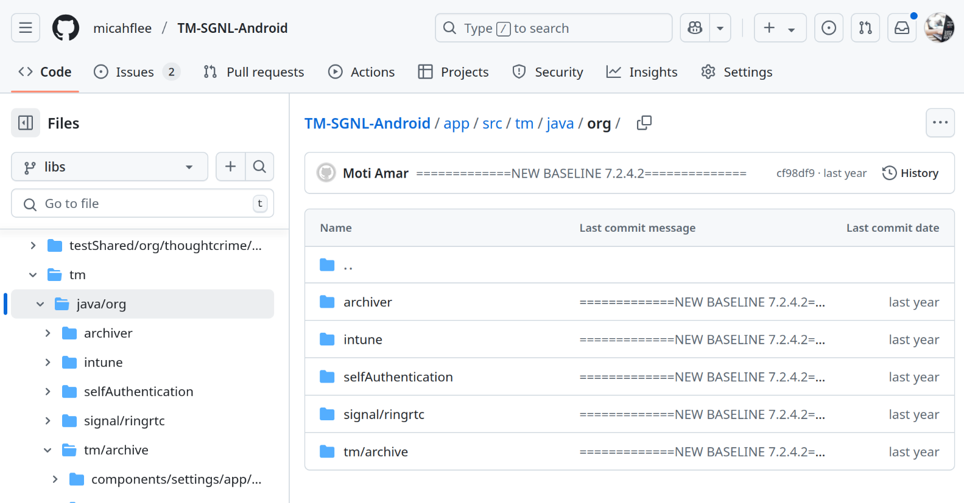Open user profile avatar menu
Image resolution: width=964 pixels, height=503 pixels.
(939, 28)
